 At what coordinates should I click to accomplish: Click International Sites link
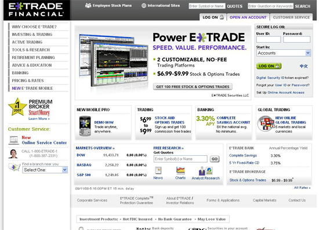coord(164,5)
